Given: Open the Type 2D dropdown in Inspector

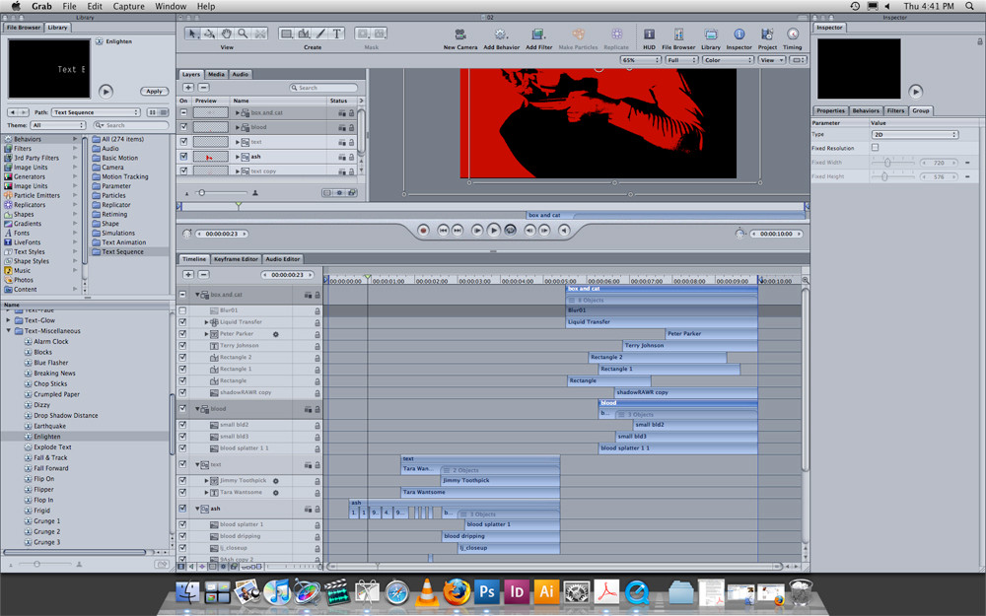Looking at the screenshot, I should [915, 134].
